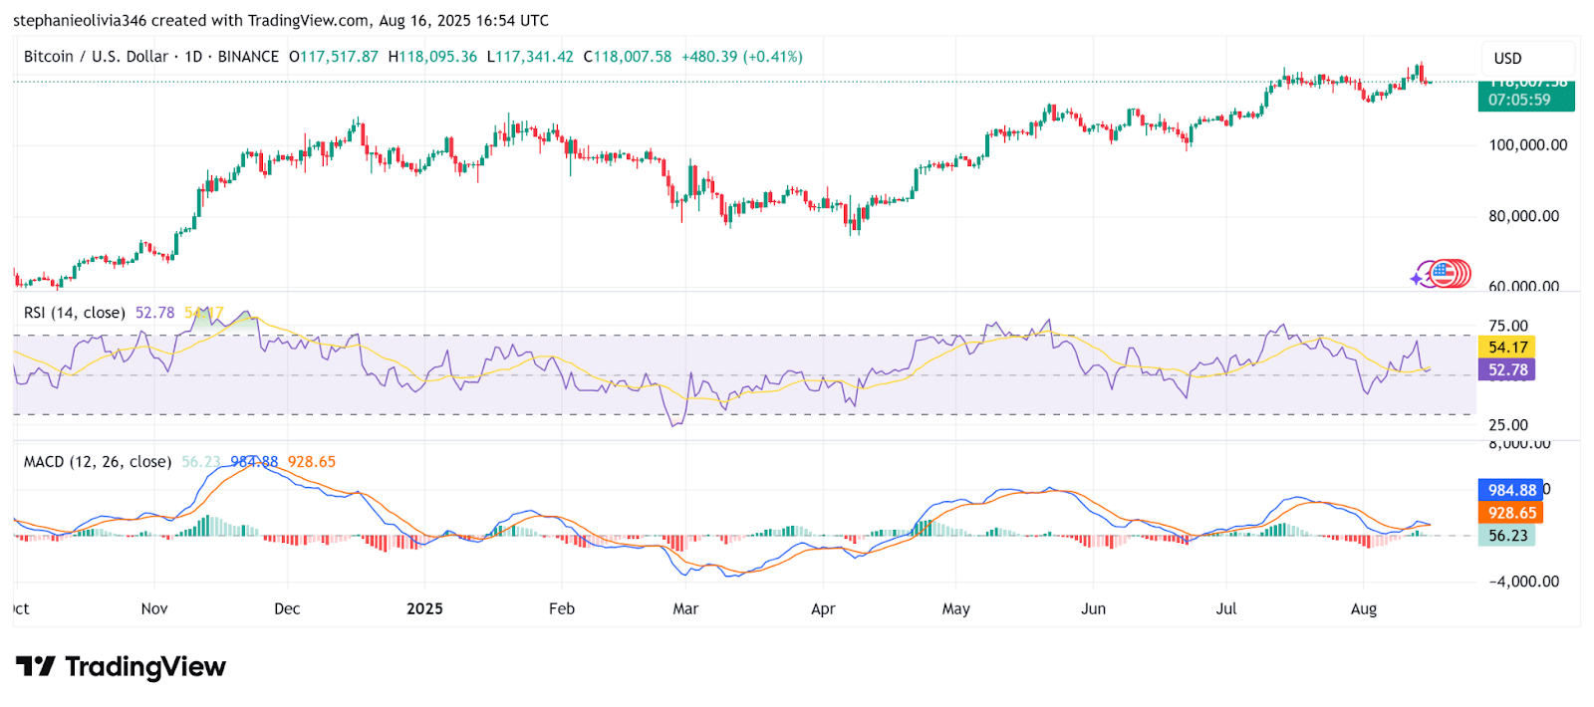
Task: Click the blue 984.88 MACD value tag
Action: point(1510,490)
